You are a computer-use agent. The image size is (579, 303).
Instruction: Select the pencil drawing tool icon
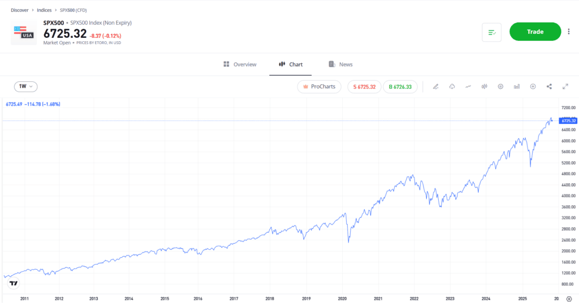point(435,86)
